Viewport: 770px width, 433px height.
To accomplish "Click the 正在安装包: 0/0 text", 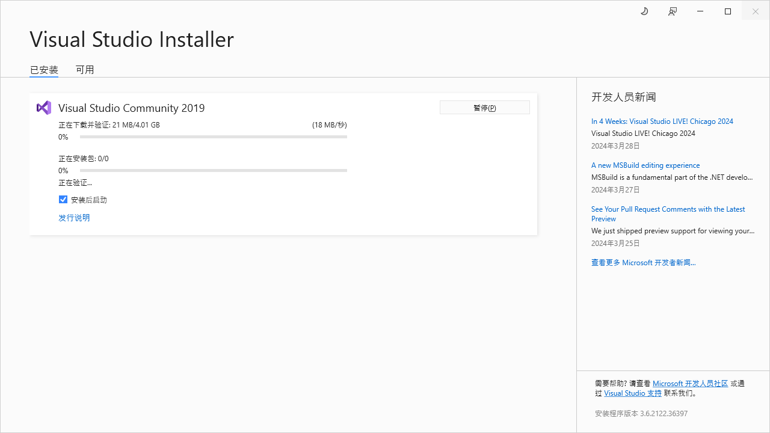I will (x=84, y=159).
